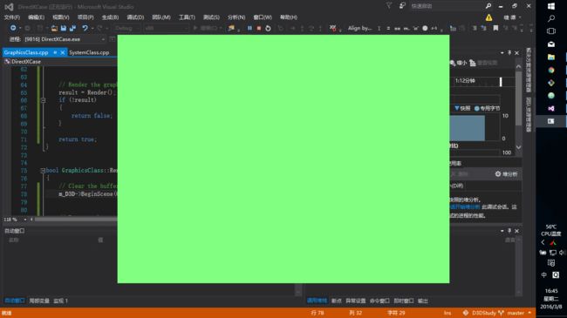Open the user account dropdown at top right

tap(512, 17)
